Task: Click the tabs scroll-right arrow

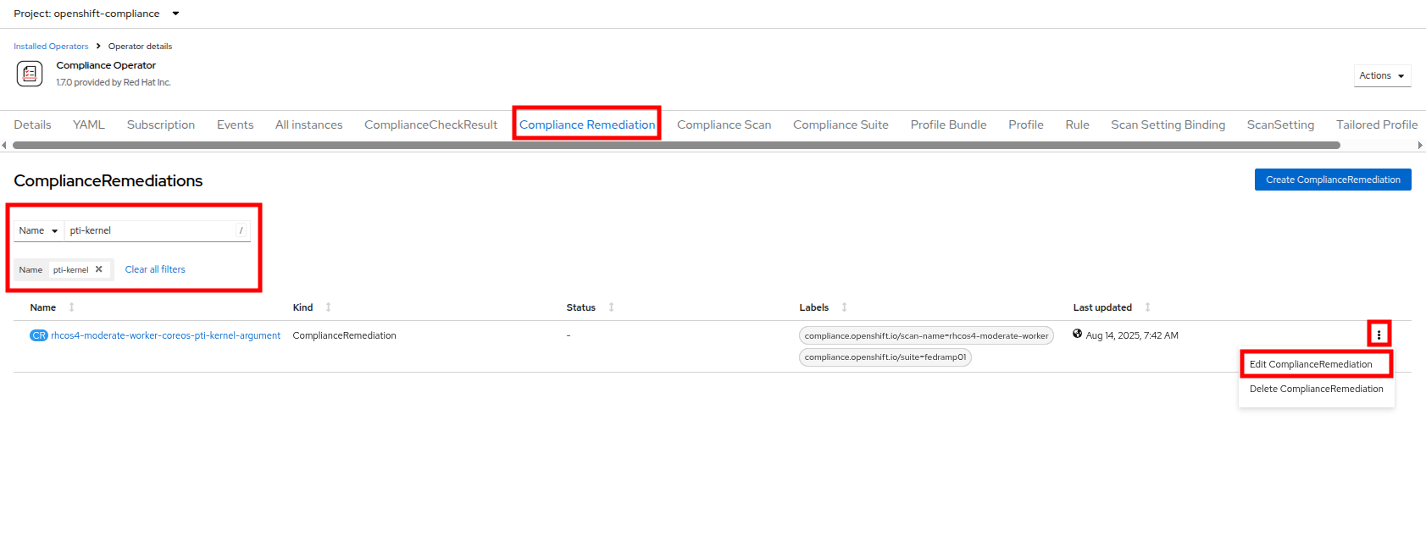Action: pyautogui.click(x=1421, y=146)
